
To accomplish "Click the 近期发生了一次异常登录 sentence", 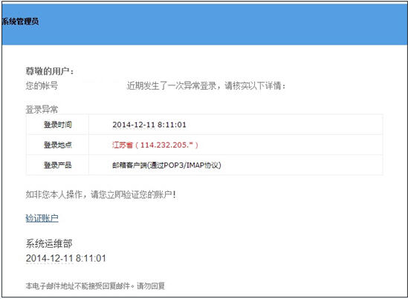I will (x=172, y=85).
